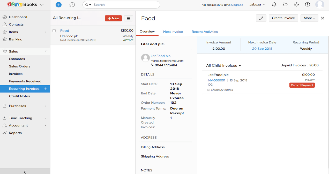Switch to the Next Invoice tab
The width and height of the screenshot is (329, 174).
173,32
